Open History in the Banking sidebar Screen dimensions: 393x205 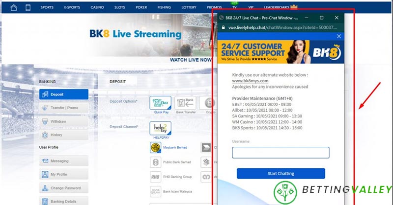click(64, 135)
